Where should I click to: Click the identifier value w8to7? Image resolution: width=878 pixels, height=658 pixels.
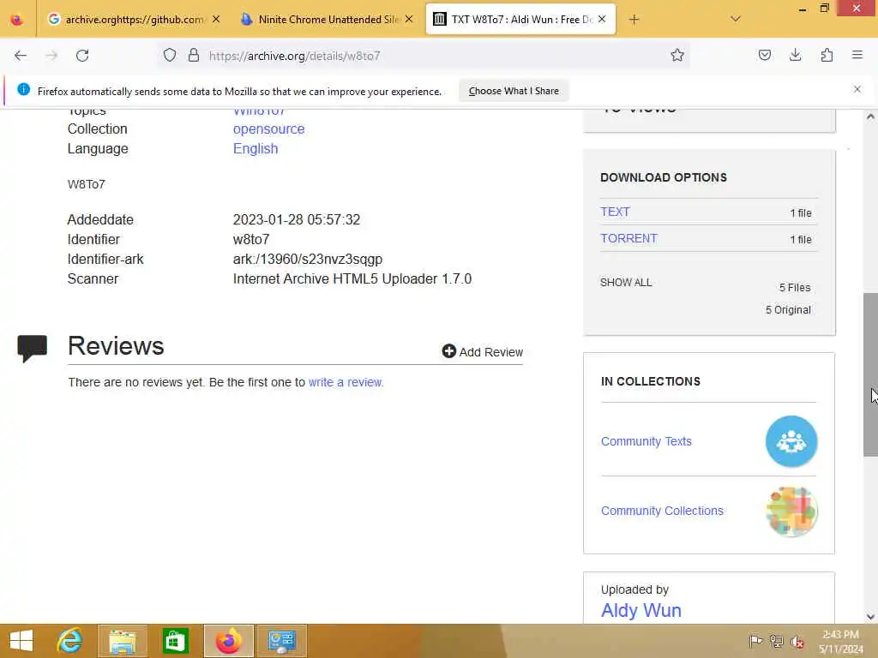(x=251, y=240)
